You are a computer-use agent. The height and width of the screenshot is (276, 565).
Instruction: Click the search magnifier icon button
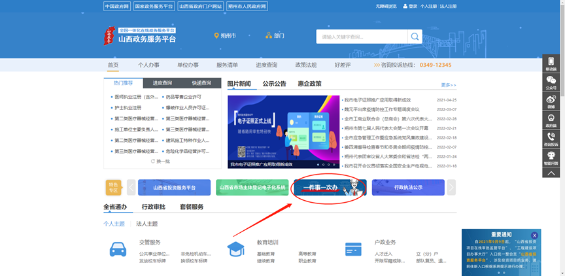[415, 37]
